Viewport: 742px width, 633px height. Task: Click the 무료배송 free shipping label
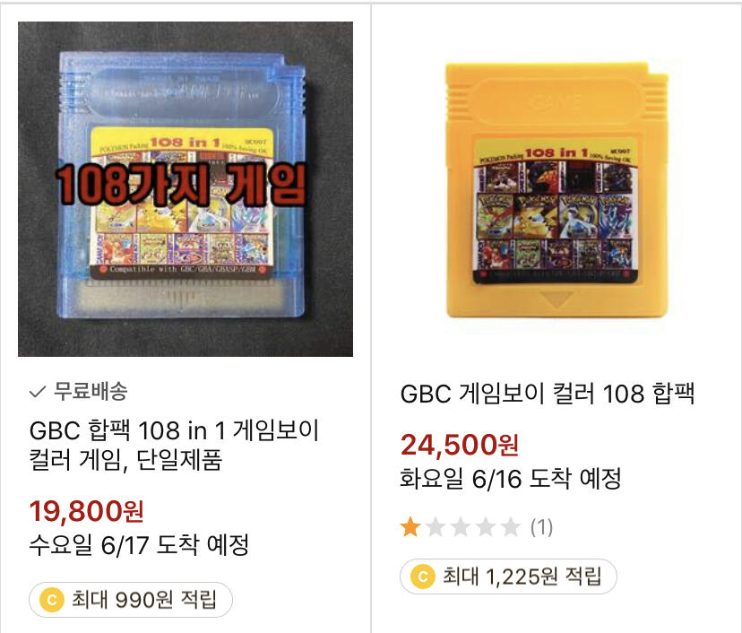[x=91, y=391]
